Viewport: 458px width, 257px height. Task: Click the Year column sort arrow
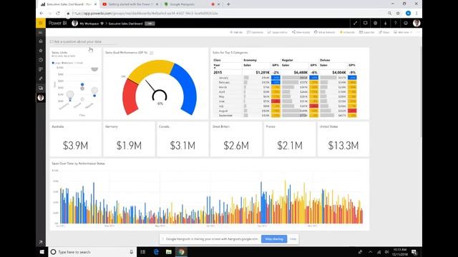(x=215, y=68)
